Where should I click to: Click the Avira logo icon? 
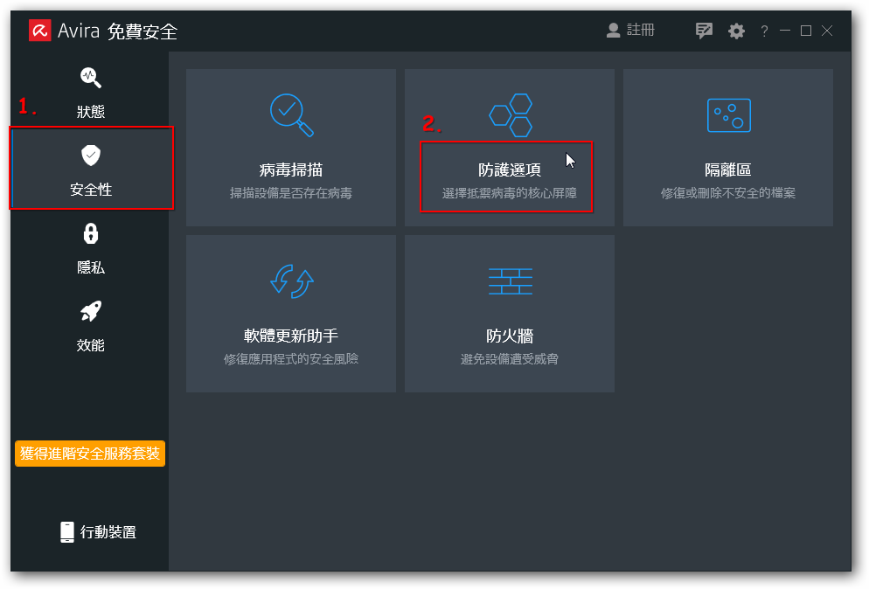pyautogui.click(x=39, y=31)
